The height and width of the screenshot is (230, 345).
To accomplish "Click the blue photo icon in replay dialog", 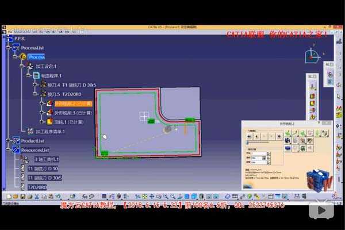I will pos(287,148).
